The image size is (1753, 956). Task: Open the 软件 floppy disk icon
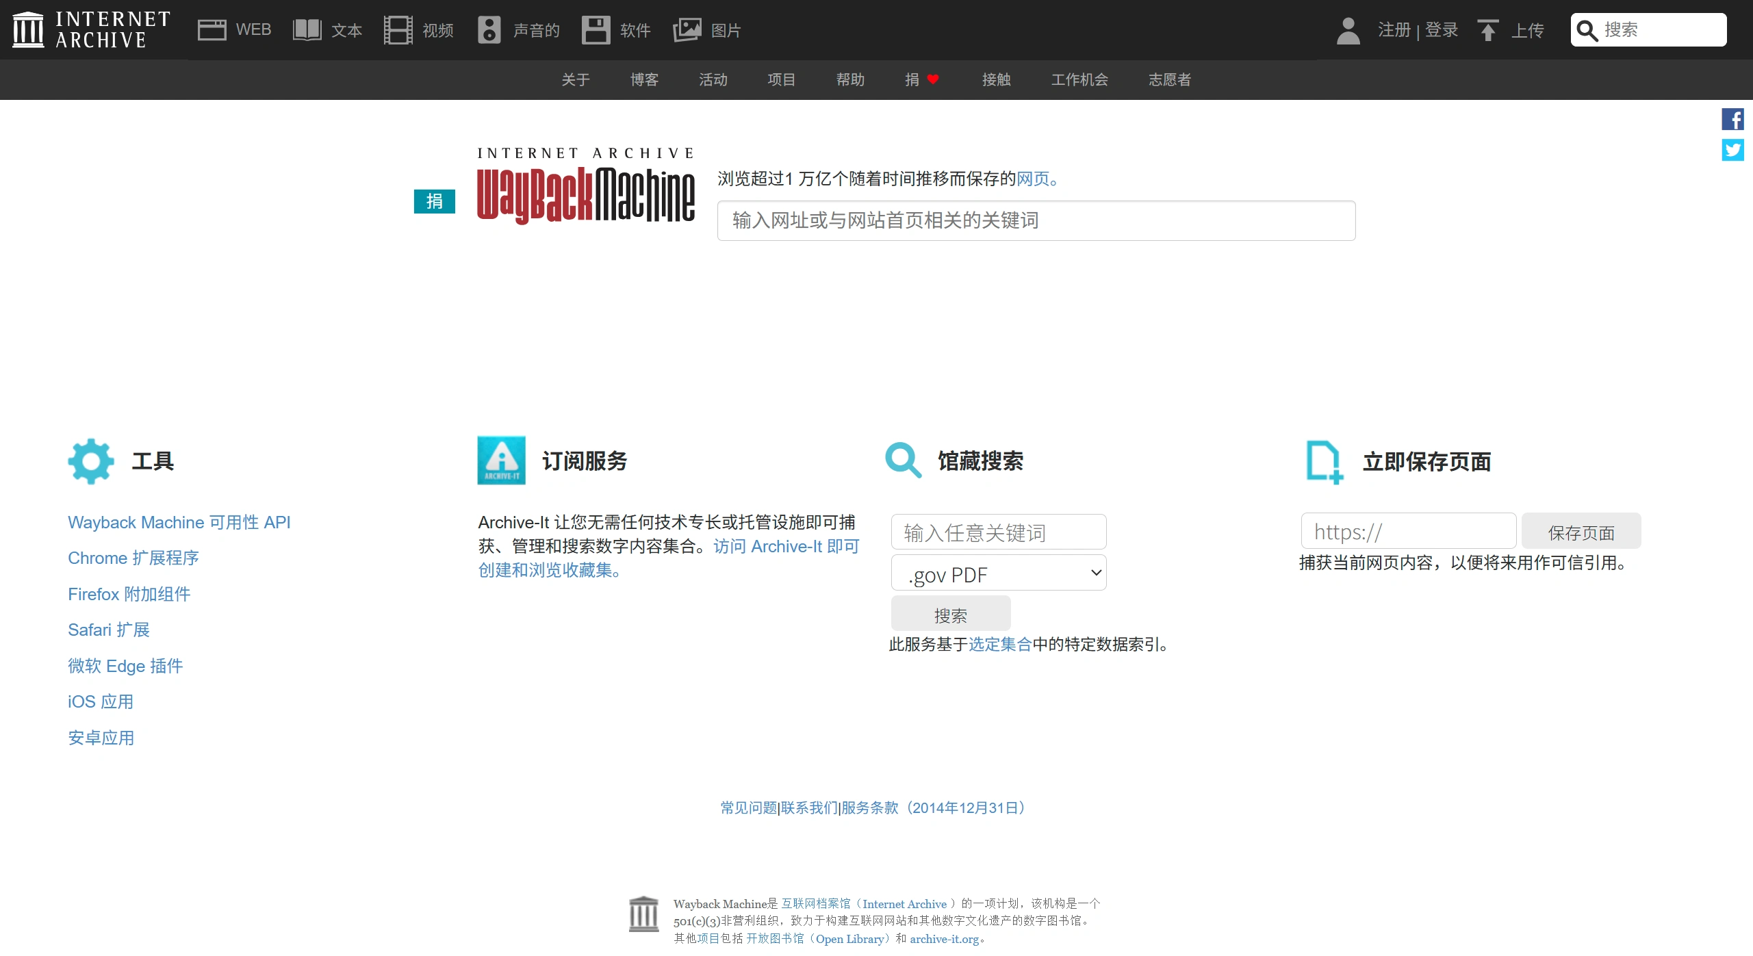coord(596,30)
